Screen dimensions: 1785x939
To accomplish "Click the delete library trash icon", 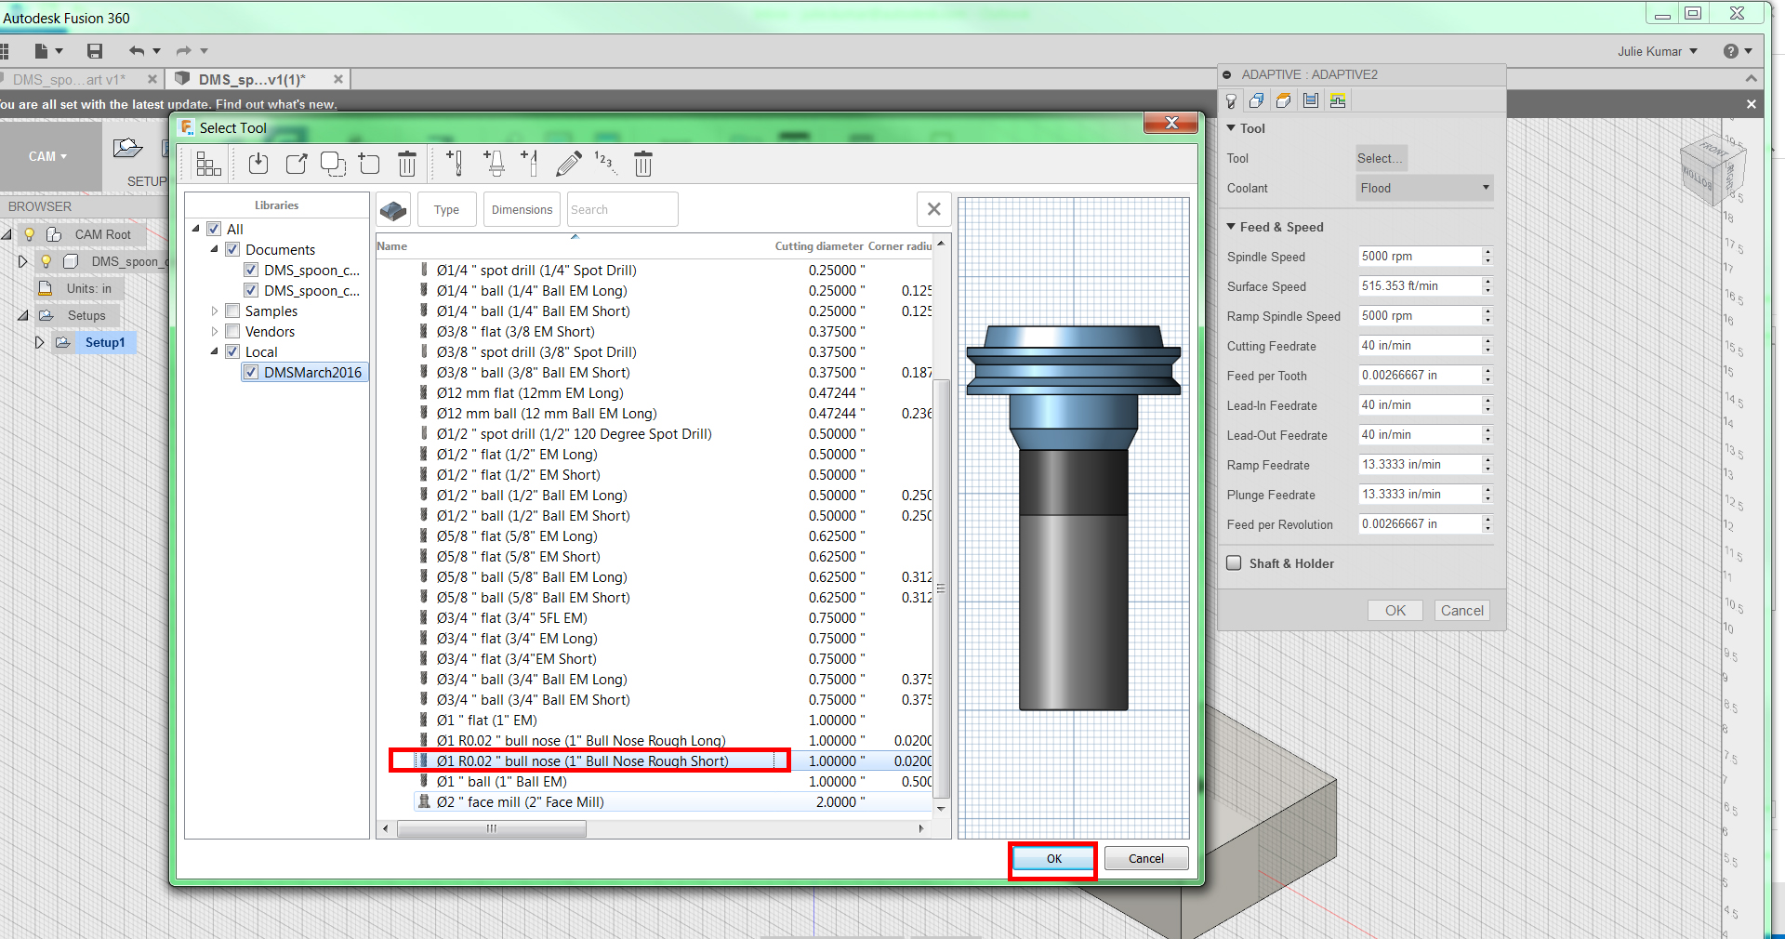I will click(x=407, y=165).
